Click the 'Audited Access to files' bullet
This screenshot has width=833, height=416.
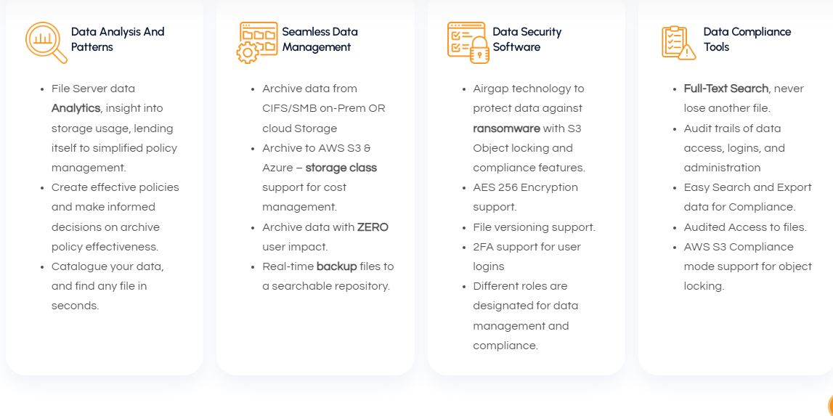tap(744, 227)
